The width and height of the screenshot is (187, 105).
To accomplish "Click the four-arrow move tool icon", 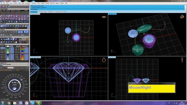I will pyautogui.click(x=12, y=21).
